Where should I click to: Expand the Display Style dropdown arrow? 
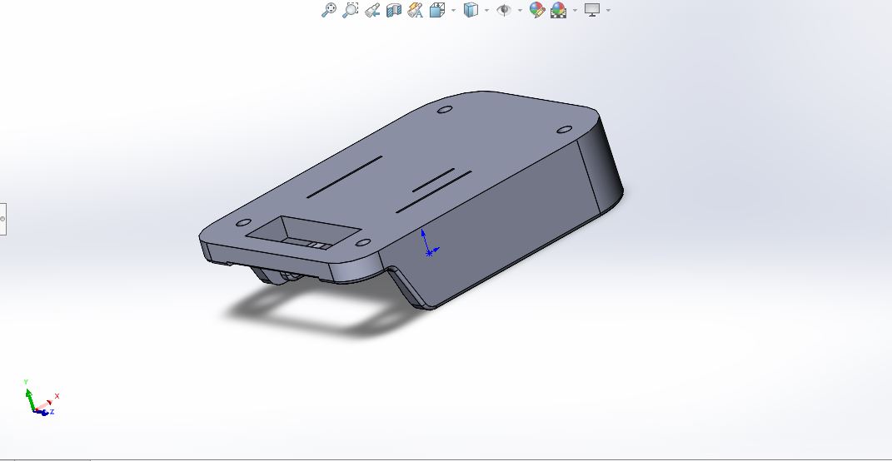pyautogui.click(x=486, y=11)
